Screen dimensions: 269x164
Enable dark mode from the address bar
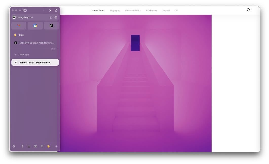point(51,17)
